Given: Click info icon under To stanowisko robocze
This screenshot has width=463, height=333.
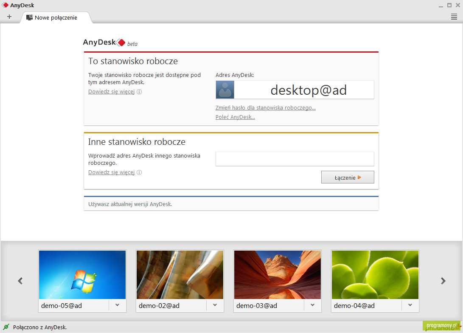Looking at the screenshot, I should 139,92.
